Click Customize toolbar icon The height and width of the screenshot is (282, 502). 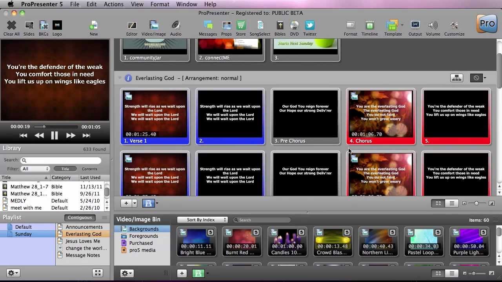[454, 26]
